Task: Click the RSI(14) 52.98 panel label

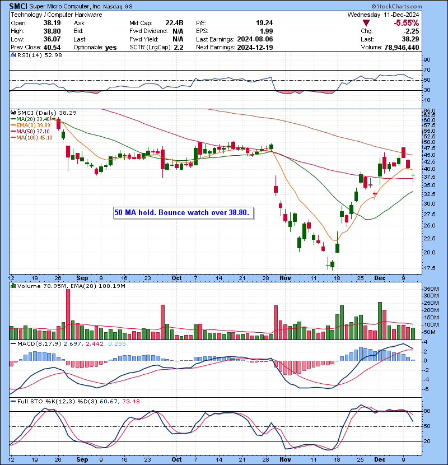Action: (x=39, y=55)
